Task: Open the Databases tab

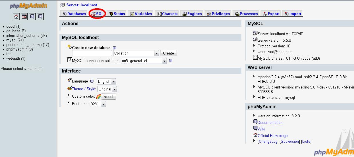Action: (x=74, y=14)
